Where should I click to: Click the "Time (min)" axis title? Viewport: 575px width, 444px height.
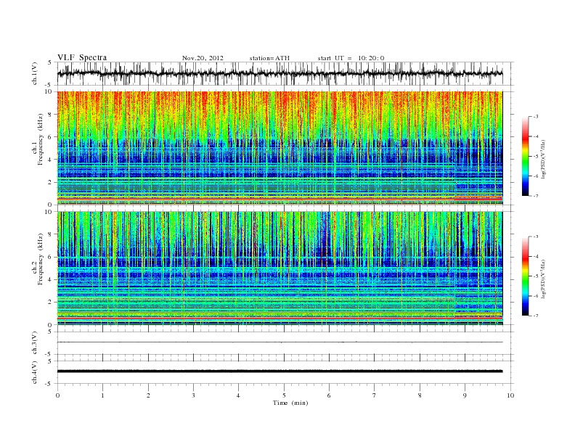click(290, 403)
